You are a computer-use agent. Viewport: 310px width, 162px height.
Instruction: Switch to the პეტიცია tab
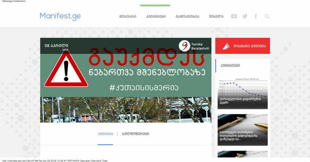[x=105, y=134]
